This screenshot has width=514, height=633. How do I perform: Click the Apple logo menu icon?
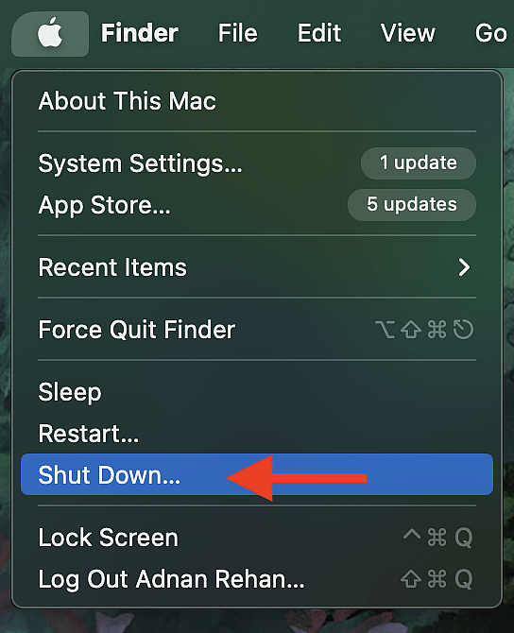point(50,33)
